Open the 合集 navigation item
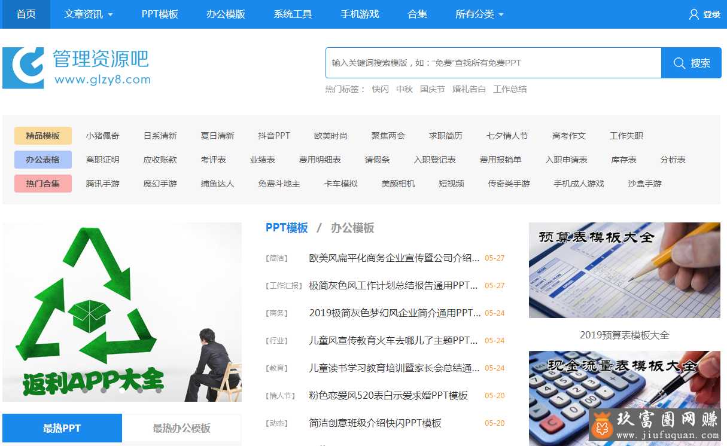Image resolution: width=727 pixels, height=446 pixels. click(417, 14)
